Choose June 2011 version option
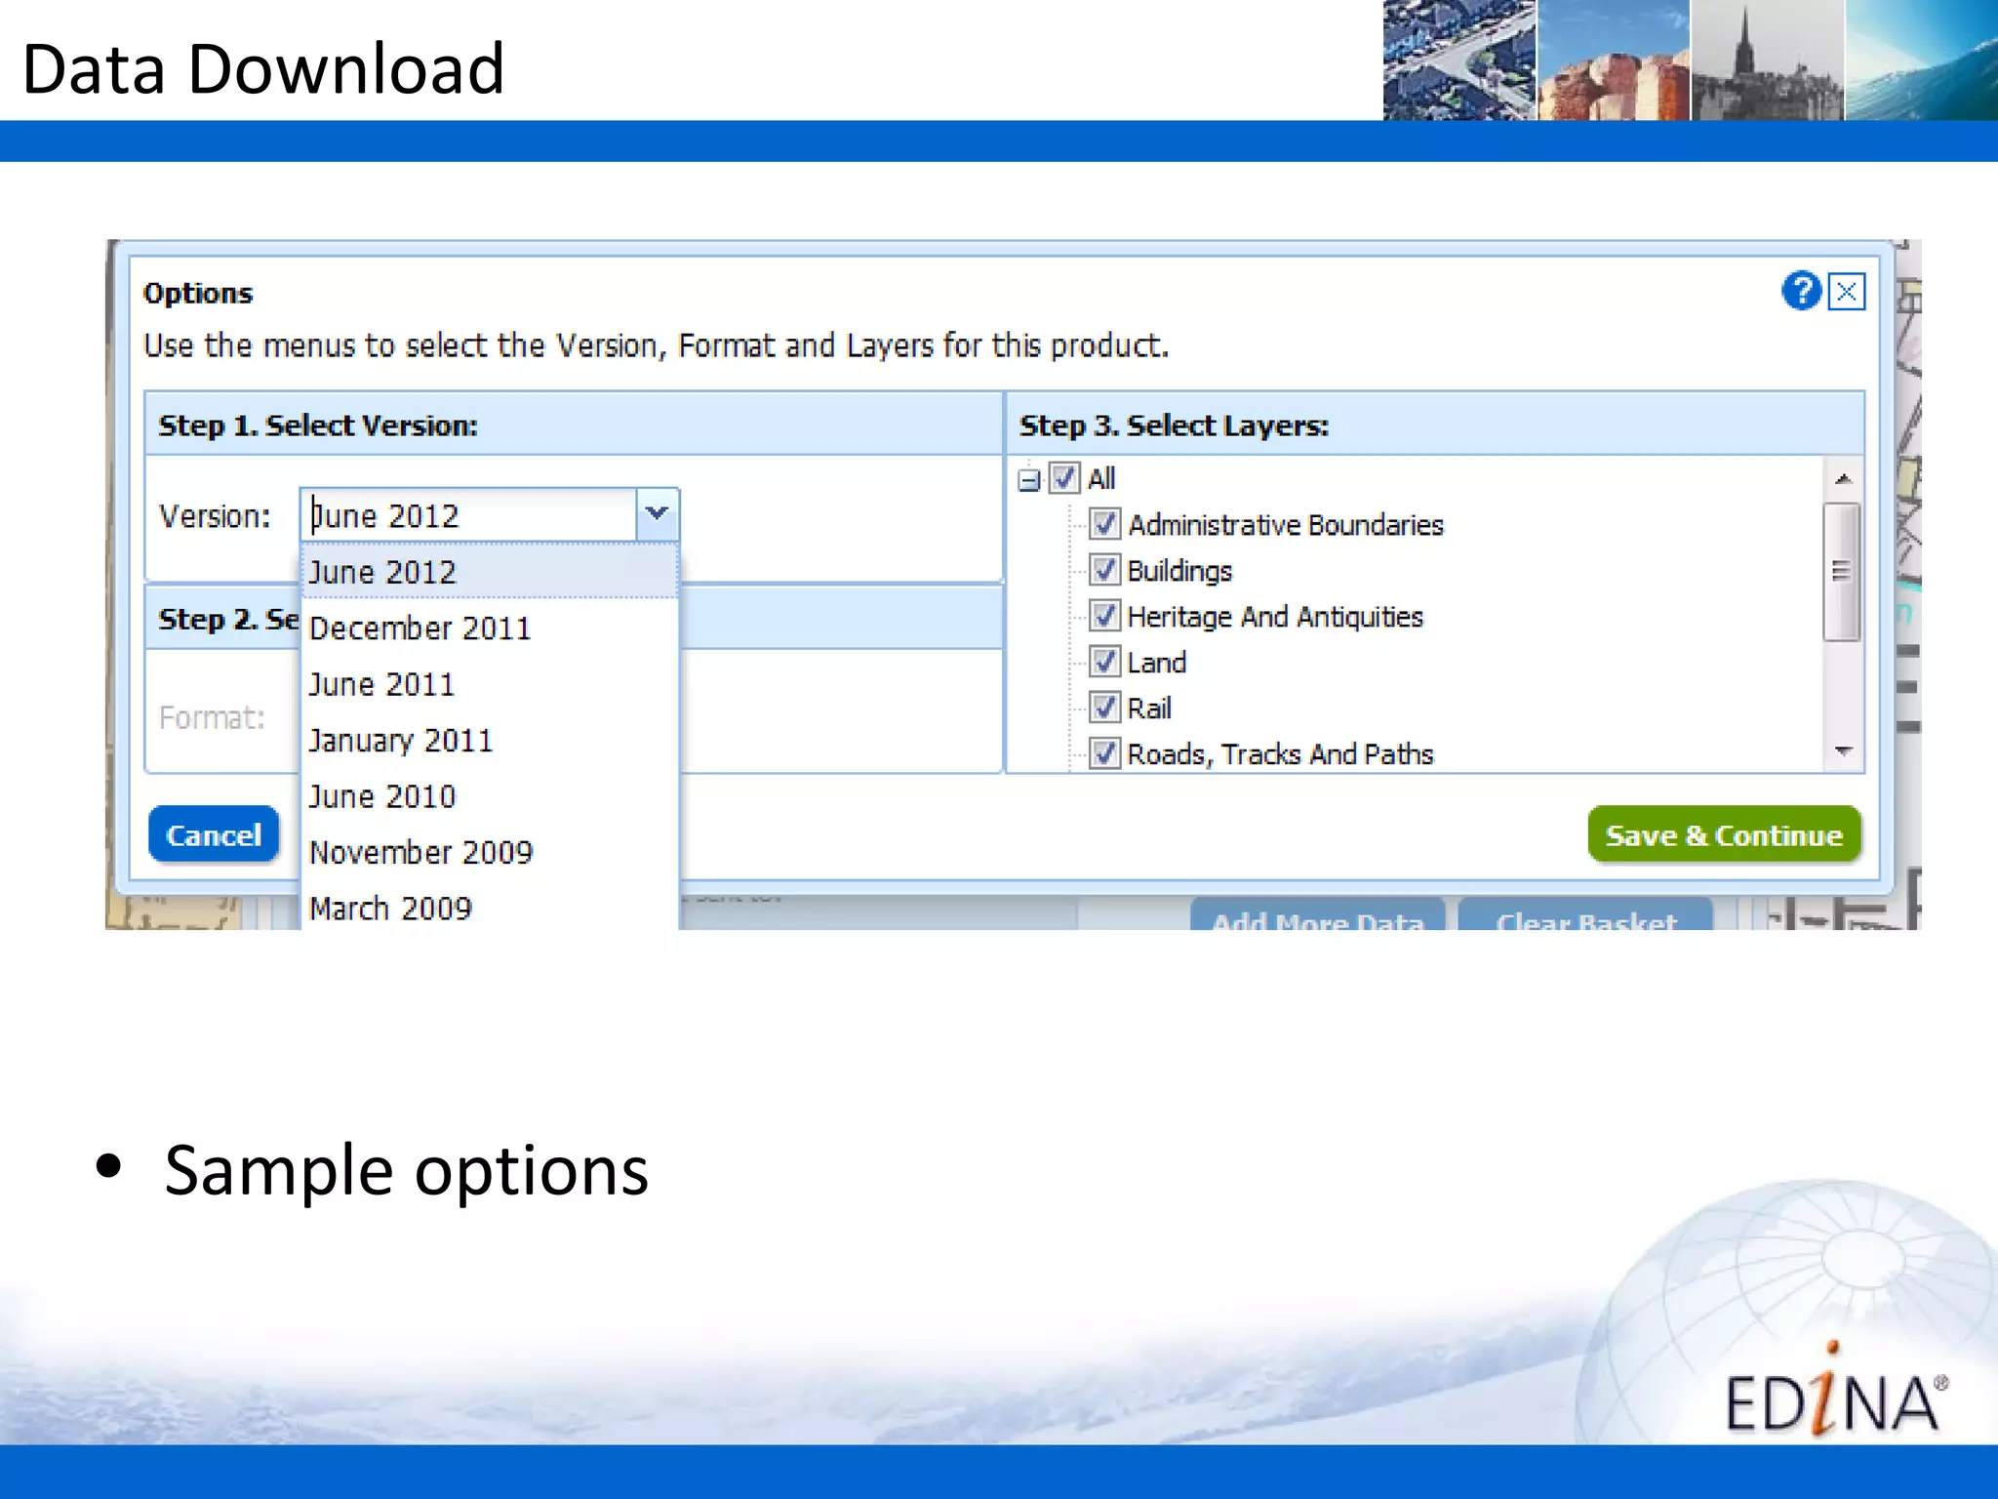The width and height of the screenshot is (1998, 1499). click(490, 684)
